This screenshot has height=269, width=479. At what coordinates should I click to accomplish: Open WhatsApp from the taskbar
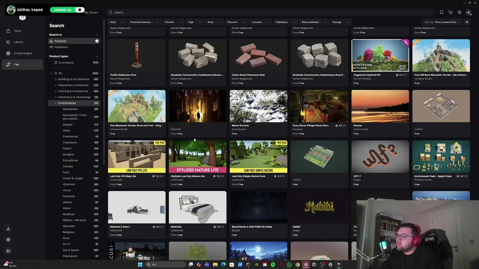click(289, 265)
